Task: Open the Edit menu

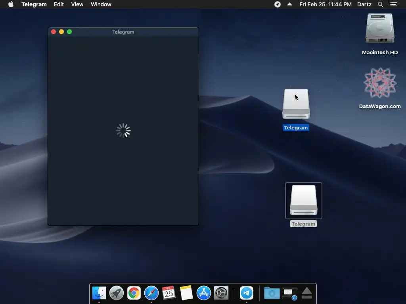Action: [x=59, y=4]
